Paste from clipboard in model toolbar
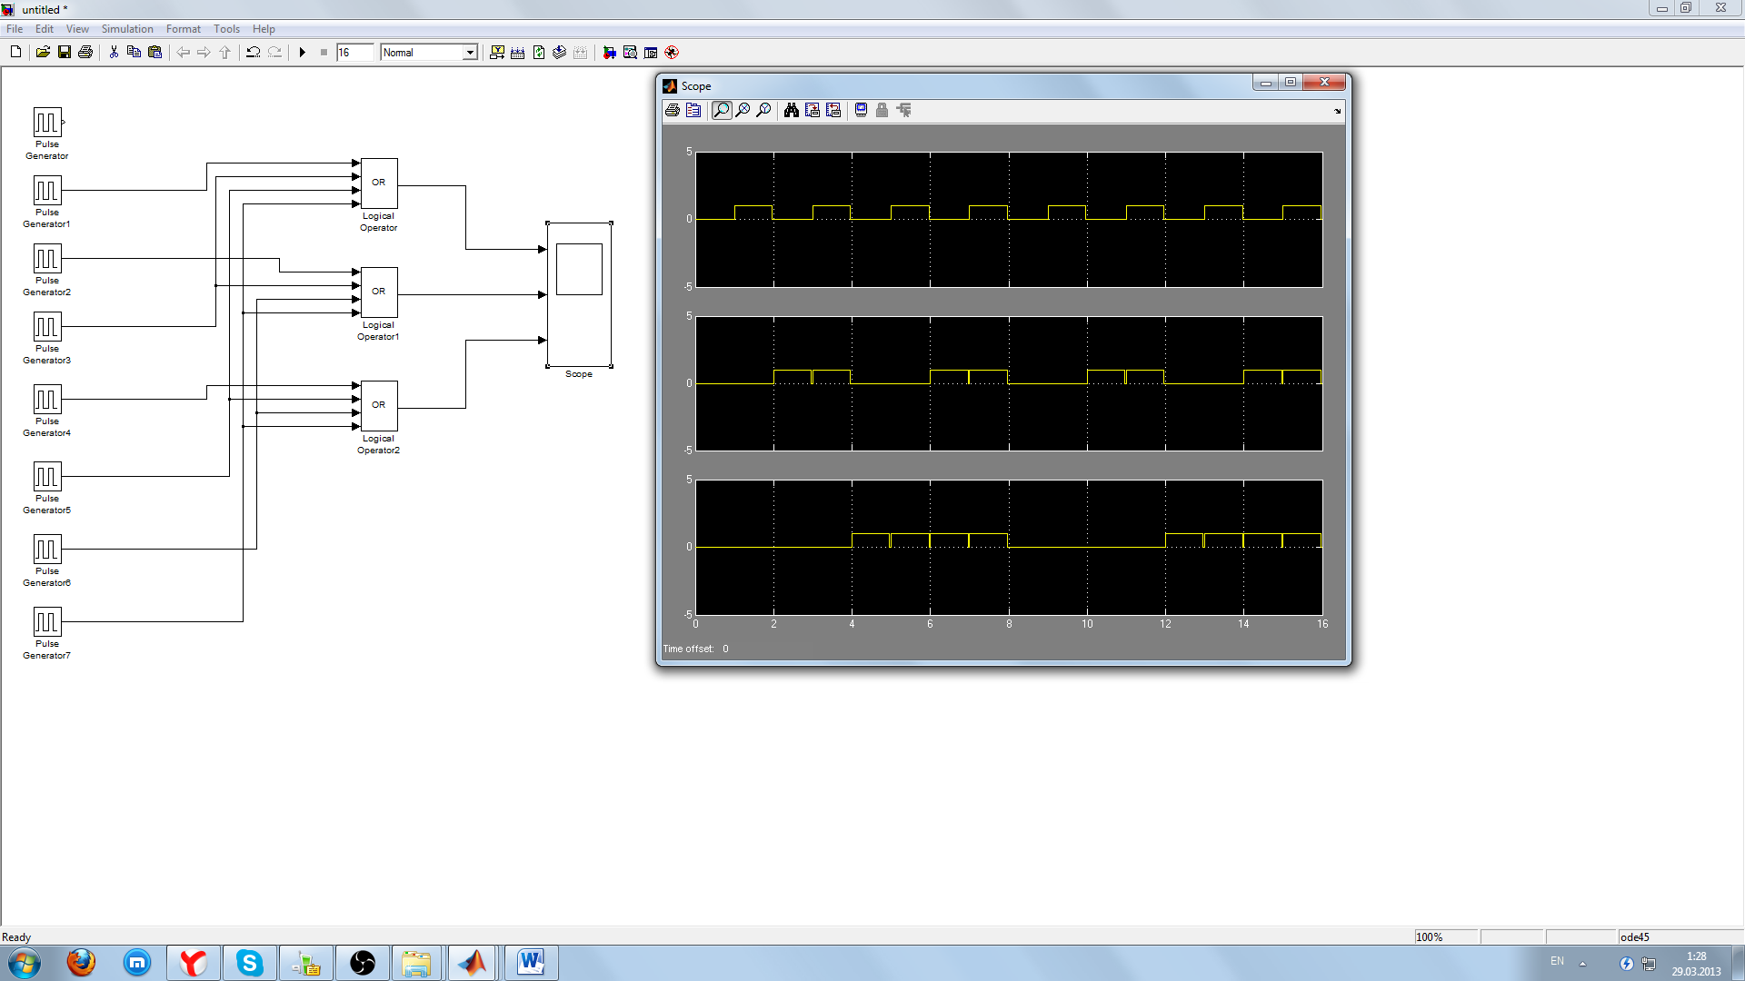 pos(155,52)
